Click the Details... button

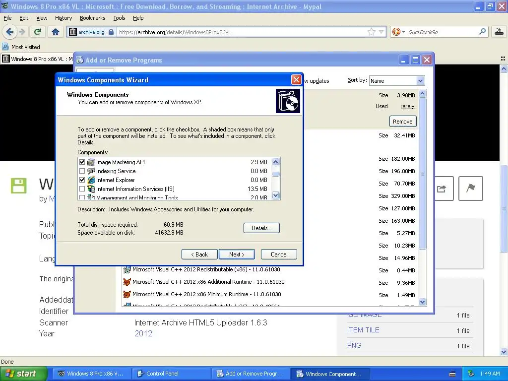261,228
